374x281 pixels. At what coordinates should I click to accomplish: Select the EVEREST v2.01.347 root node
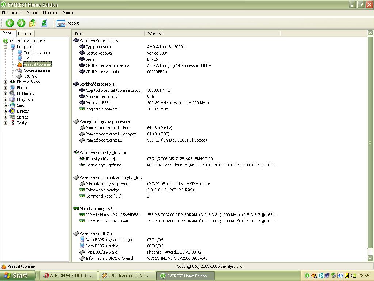27,41
